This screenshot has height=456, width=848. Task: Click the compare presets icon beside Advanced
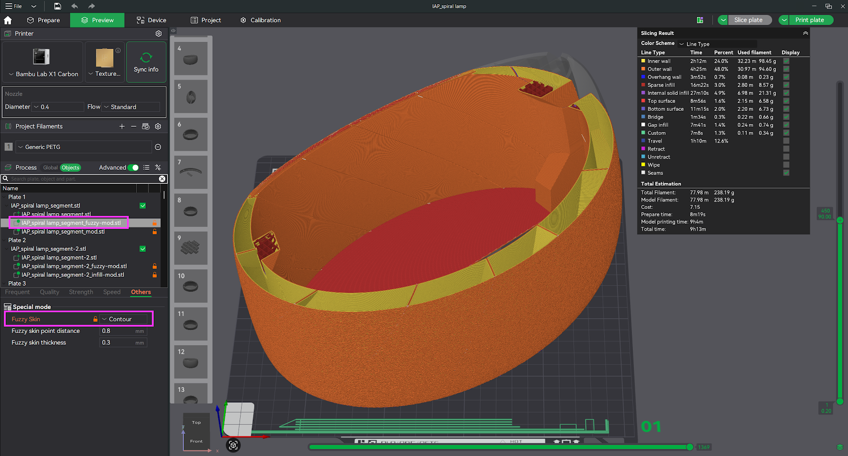[158, 168]
